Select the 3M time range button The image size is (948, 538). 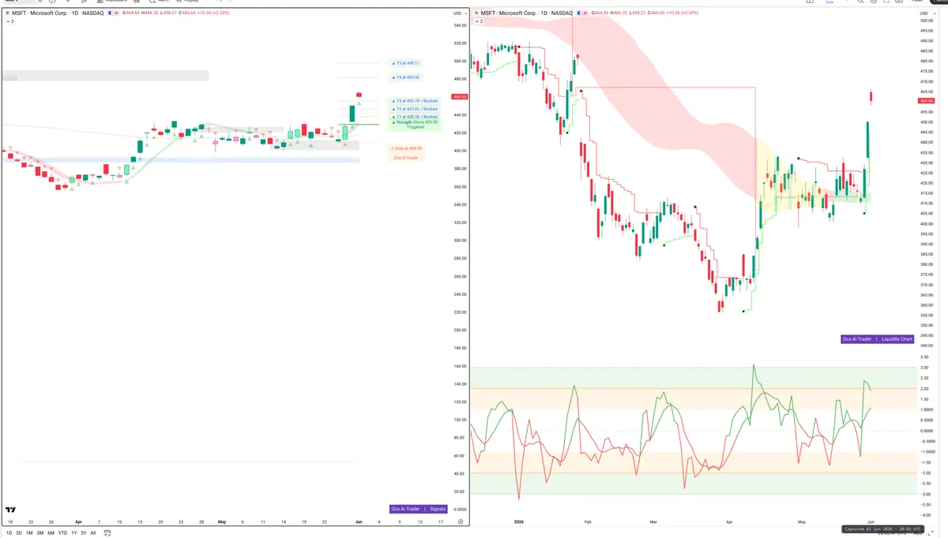click(x=39, y=532)
